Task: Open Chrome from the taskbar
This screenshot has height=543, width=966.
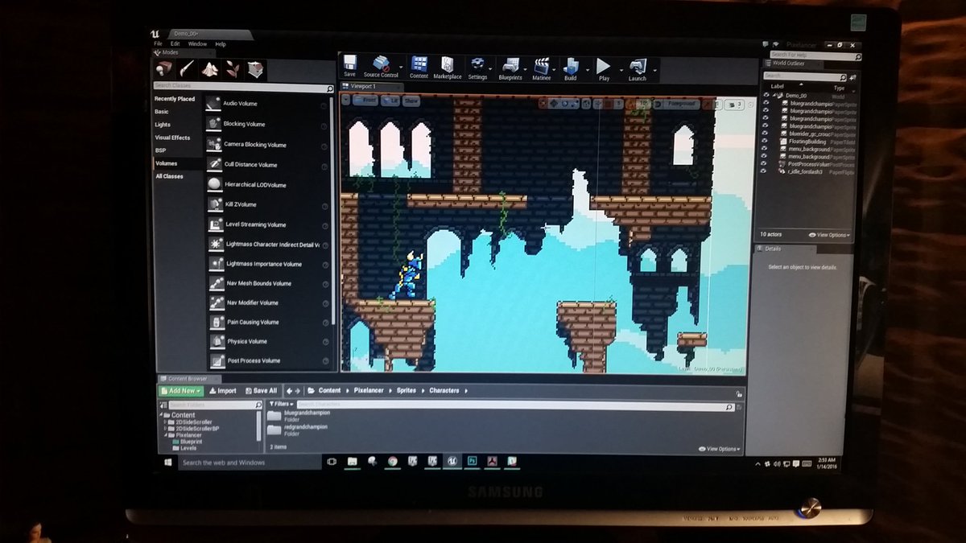Action: point(392,462)
